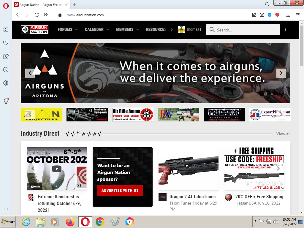This screenshot has height=228, width=304.
Task: Show previous hero banner slide
Action: point(30,73)
